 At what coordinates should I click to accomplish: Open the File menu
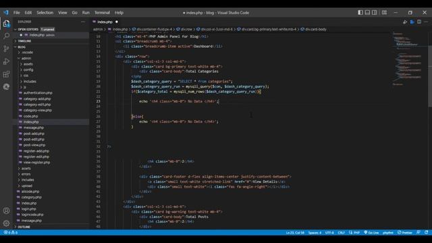(x=16, y=13)
